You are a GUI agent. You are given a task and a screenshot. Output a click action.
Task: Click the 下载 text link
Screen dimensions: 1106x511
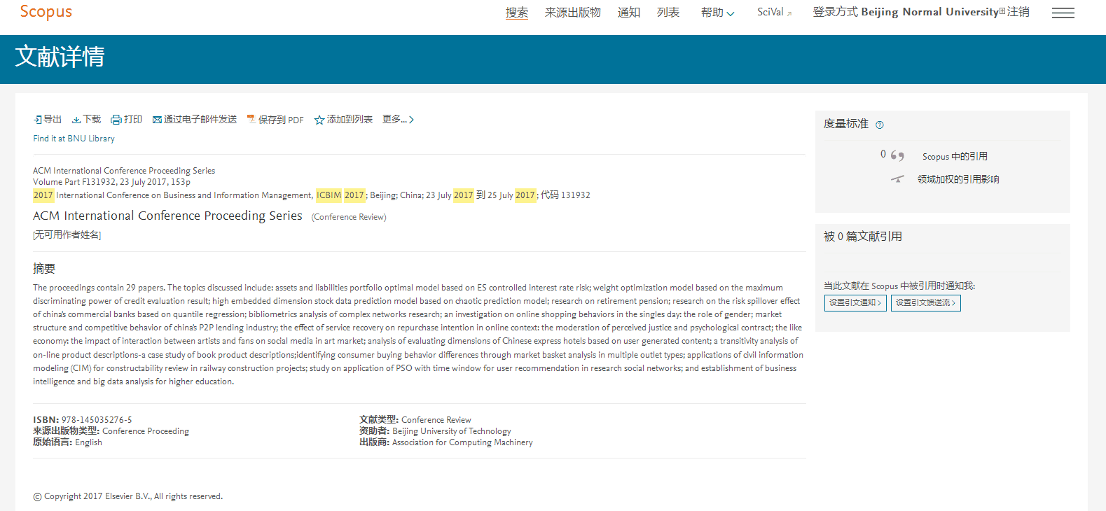tap(92, 120)
